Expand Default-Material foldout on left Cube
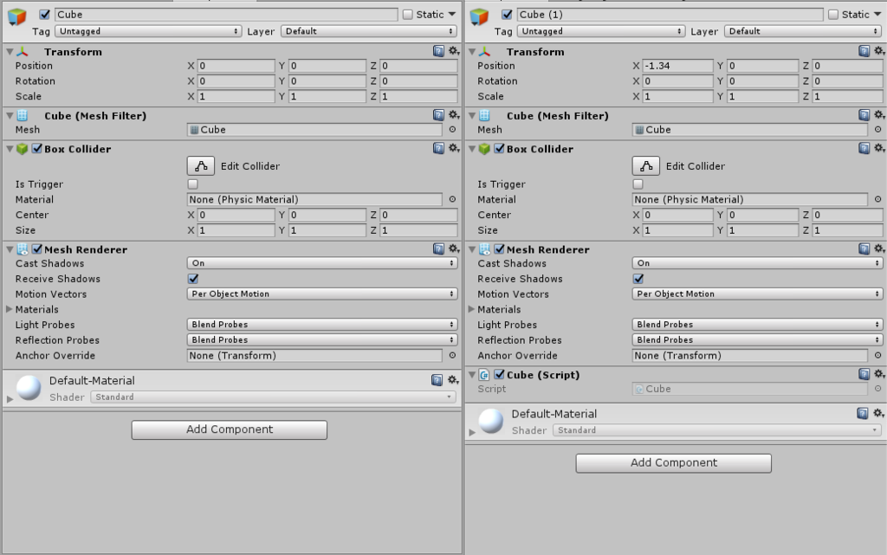Viewport: 887px width, 555px height. (9, 399)
